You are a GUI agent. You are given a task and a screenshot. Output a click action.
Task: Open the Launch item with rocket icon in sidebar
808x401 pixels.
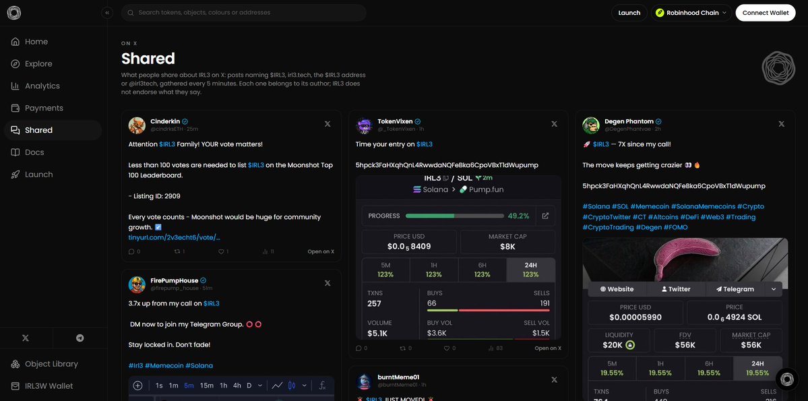pos(53,175)
